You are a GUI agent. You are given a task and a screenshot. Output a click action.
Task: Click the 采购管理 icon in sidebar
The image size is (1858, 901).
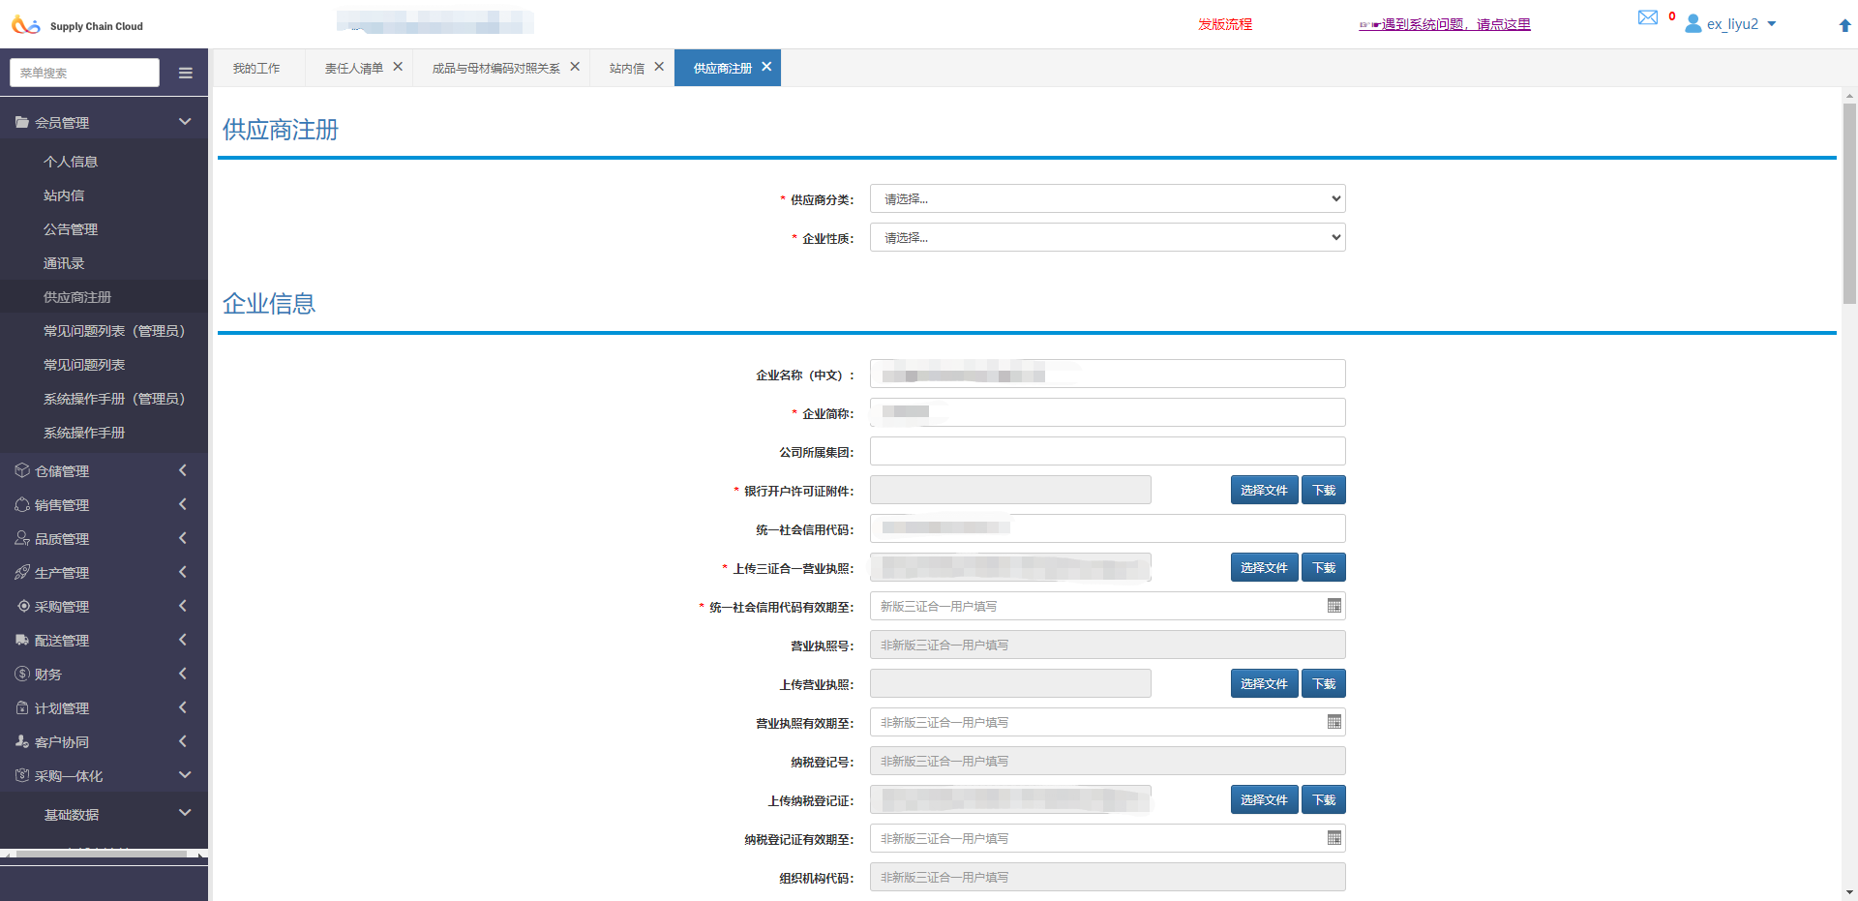click(23, 606)
